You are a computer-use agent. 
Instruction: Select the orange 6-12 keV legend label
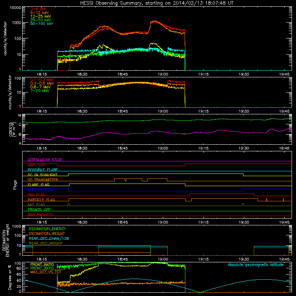pos(40,13)
